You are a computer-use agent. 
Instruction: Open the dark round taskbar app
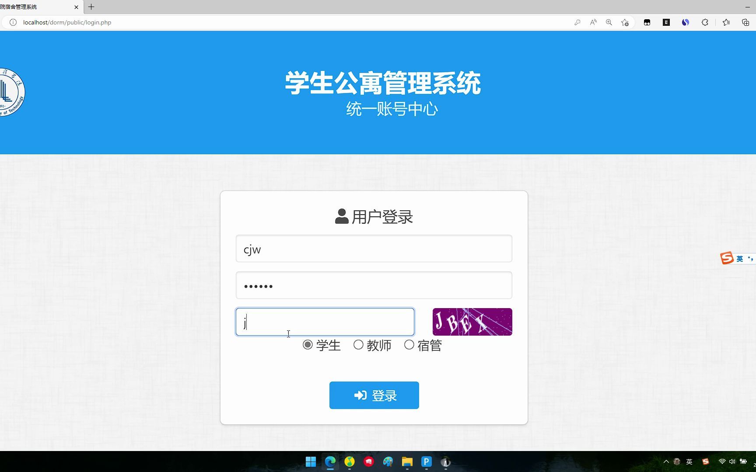click(445, 462)
